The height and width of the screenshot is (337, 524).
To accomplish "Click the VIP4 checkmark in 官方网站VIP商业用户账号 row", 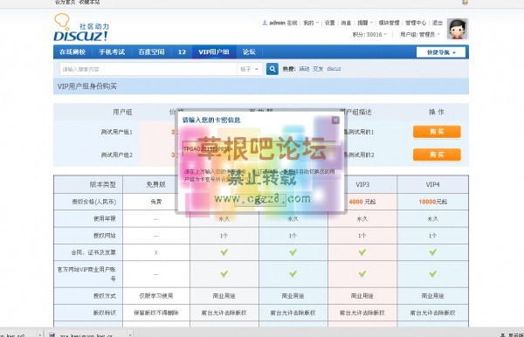I will [433, 274].
